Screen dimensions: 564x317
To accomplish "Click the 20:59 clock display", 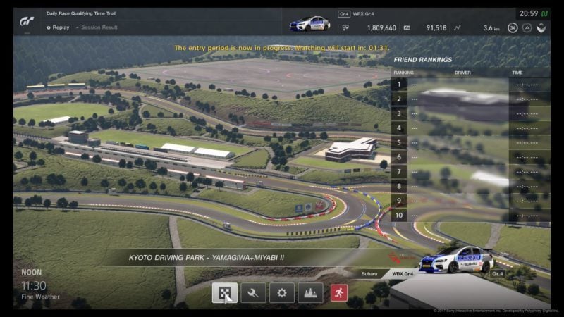I will 528,13.
